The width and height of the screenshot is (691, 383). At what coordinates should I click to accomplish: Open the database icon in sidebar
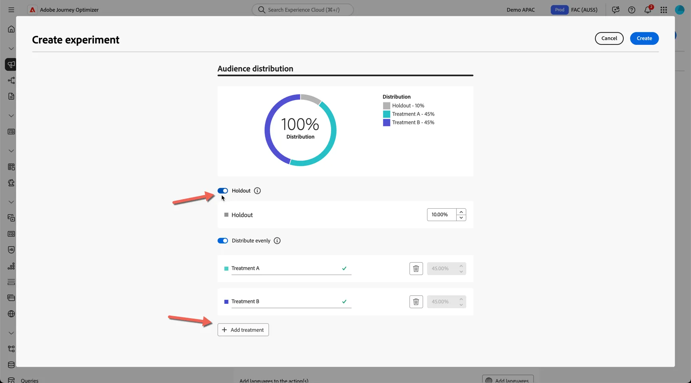coord(11,365)
